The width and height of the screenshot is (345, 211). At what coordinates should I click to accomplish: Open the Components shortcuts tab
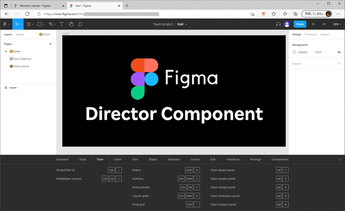click(x=280, y=159)
